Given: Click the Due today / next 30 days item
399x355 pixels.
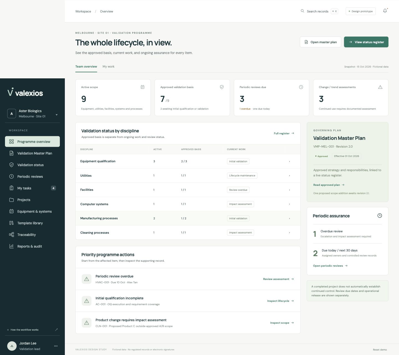Looking at the screenshot, I should tap(347, 253).
